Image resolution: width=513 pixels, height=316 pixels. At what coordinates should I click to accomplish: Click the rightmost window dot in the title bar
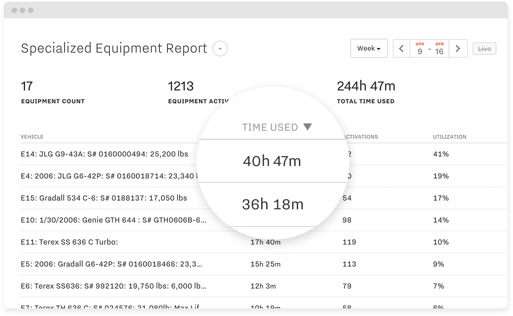pos(30,9)
